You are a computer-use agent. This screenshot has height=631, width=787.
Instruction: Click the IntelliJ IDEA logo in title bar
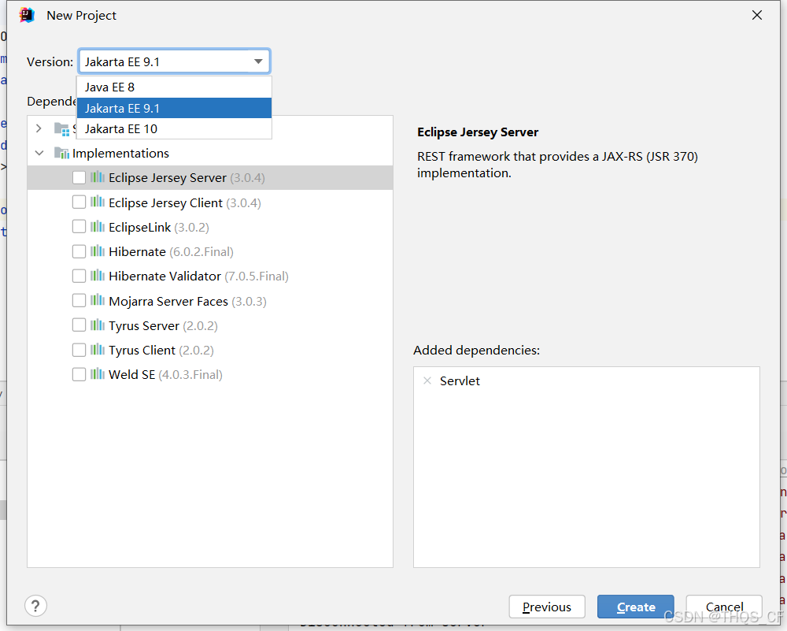click(27, 15)
